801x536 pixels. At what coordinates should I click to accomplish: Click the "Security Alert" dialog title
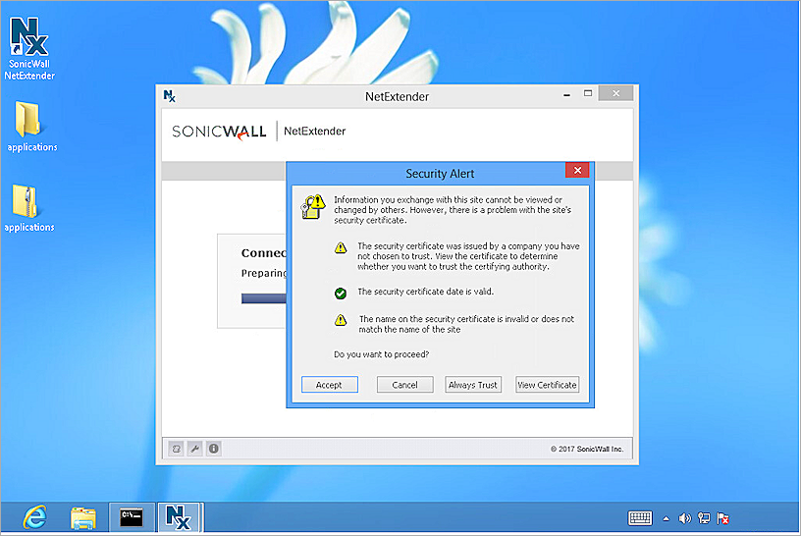[x=440, y=173]
